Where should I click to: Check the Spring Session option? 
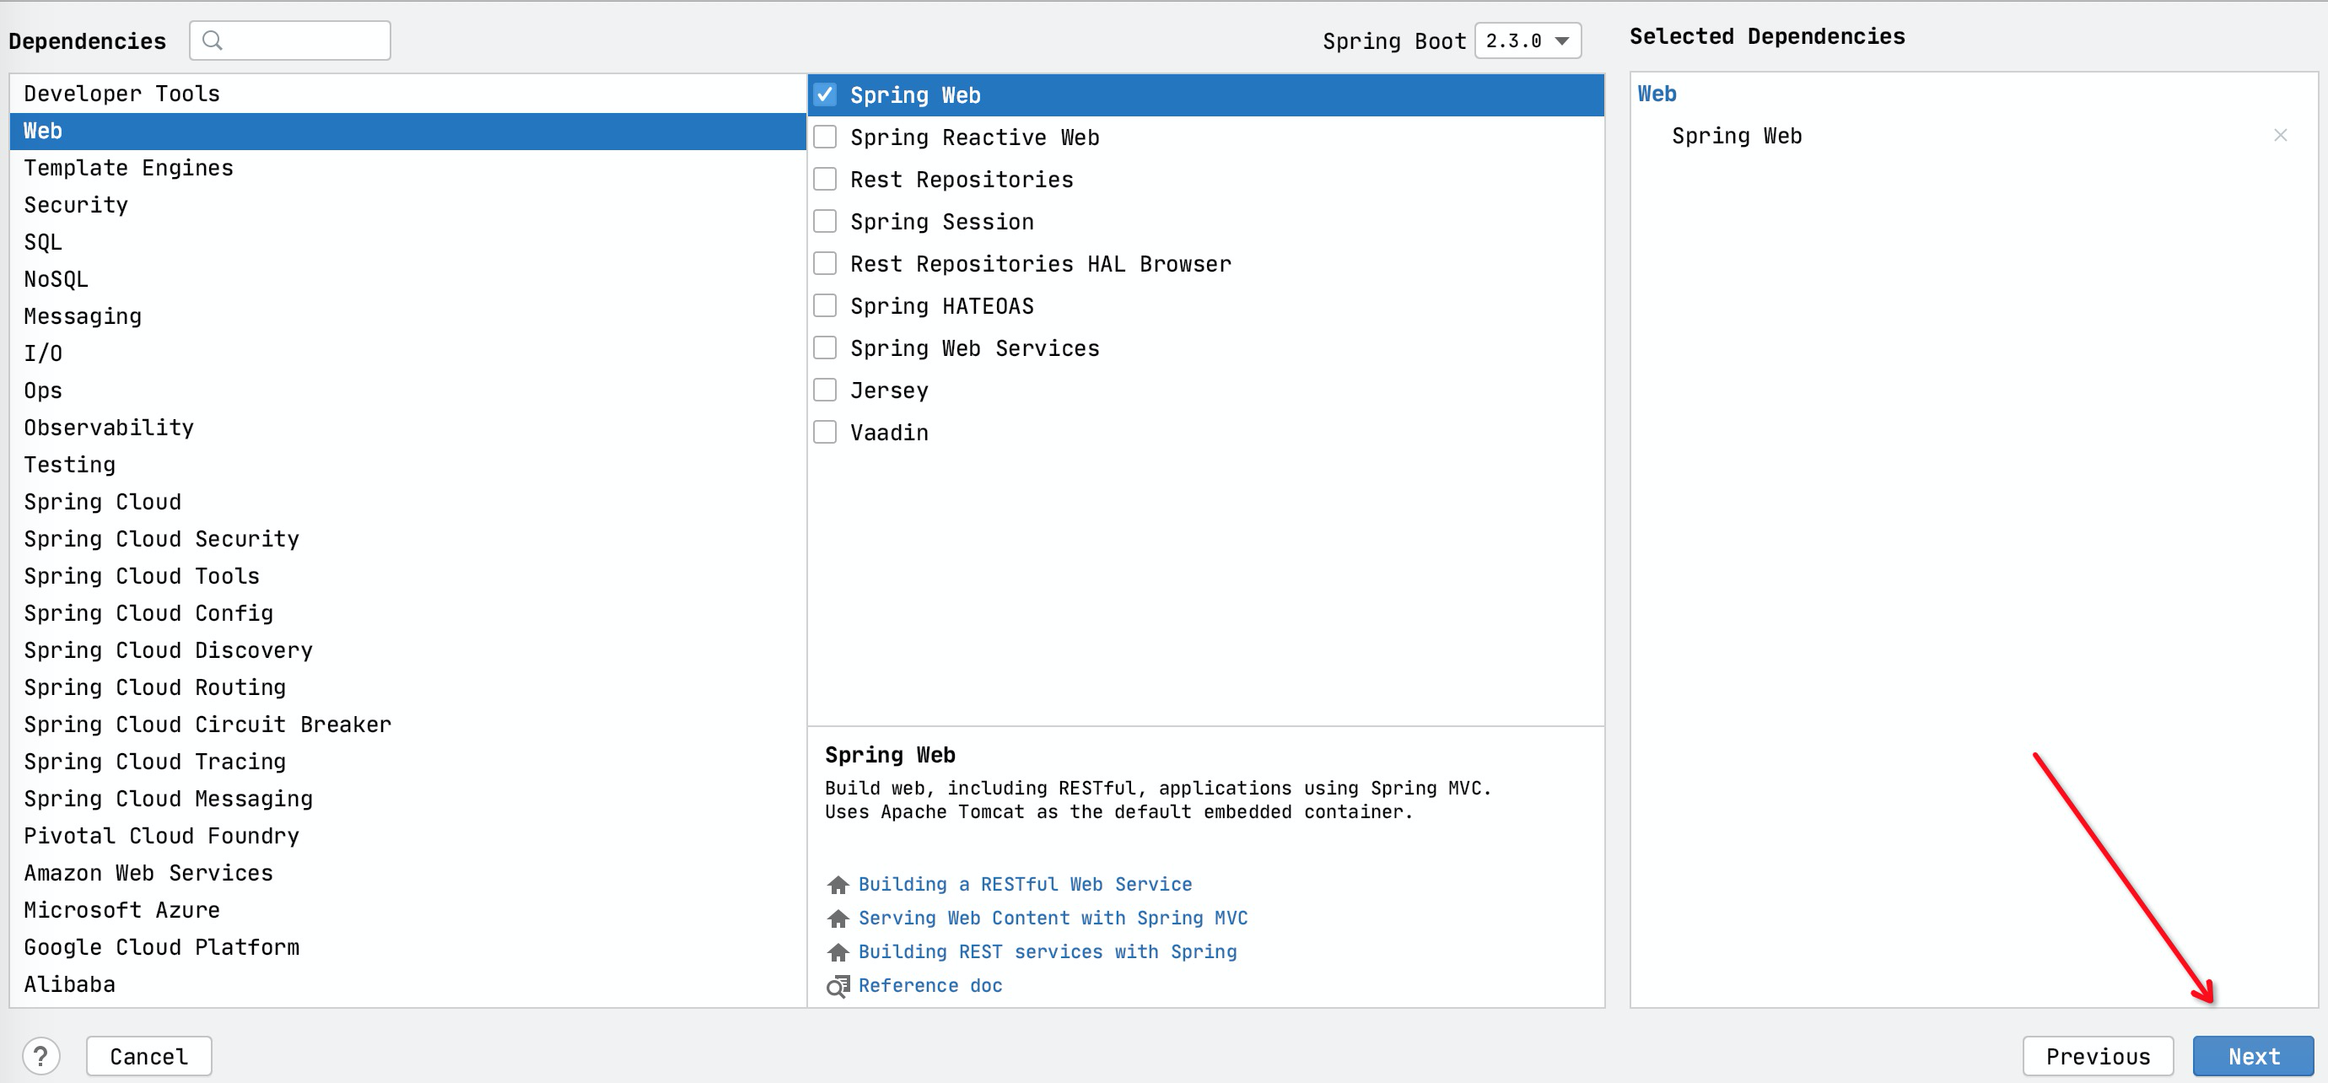tap(825, 222)
